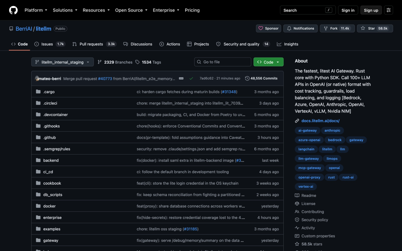Open appearance settings icon in header

(x=389, y=10)
